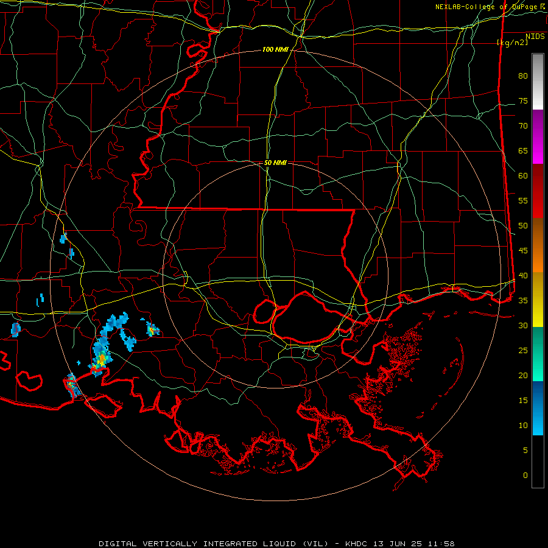Click the 60 value on the legend
The width and height of the screenshot is (548, 548).
point(523,176)
